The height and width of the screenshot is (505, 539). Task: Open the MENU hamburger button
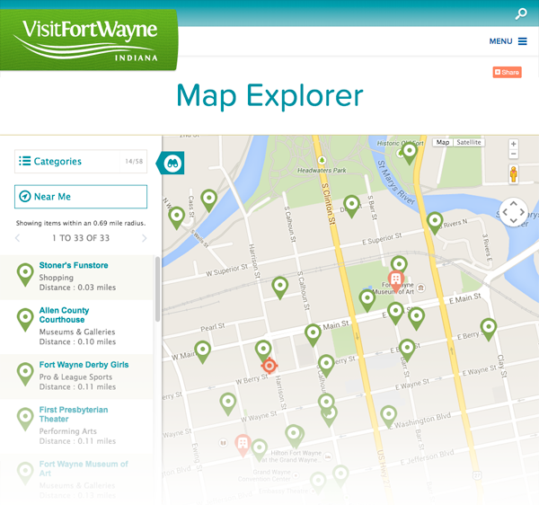click(508, 41)
